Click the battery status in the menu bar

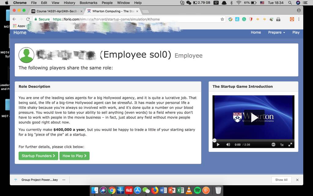250,2
